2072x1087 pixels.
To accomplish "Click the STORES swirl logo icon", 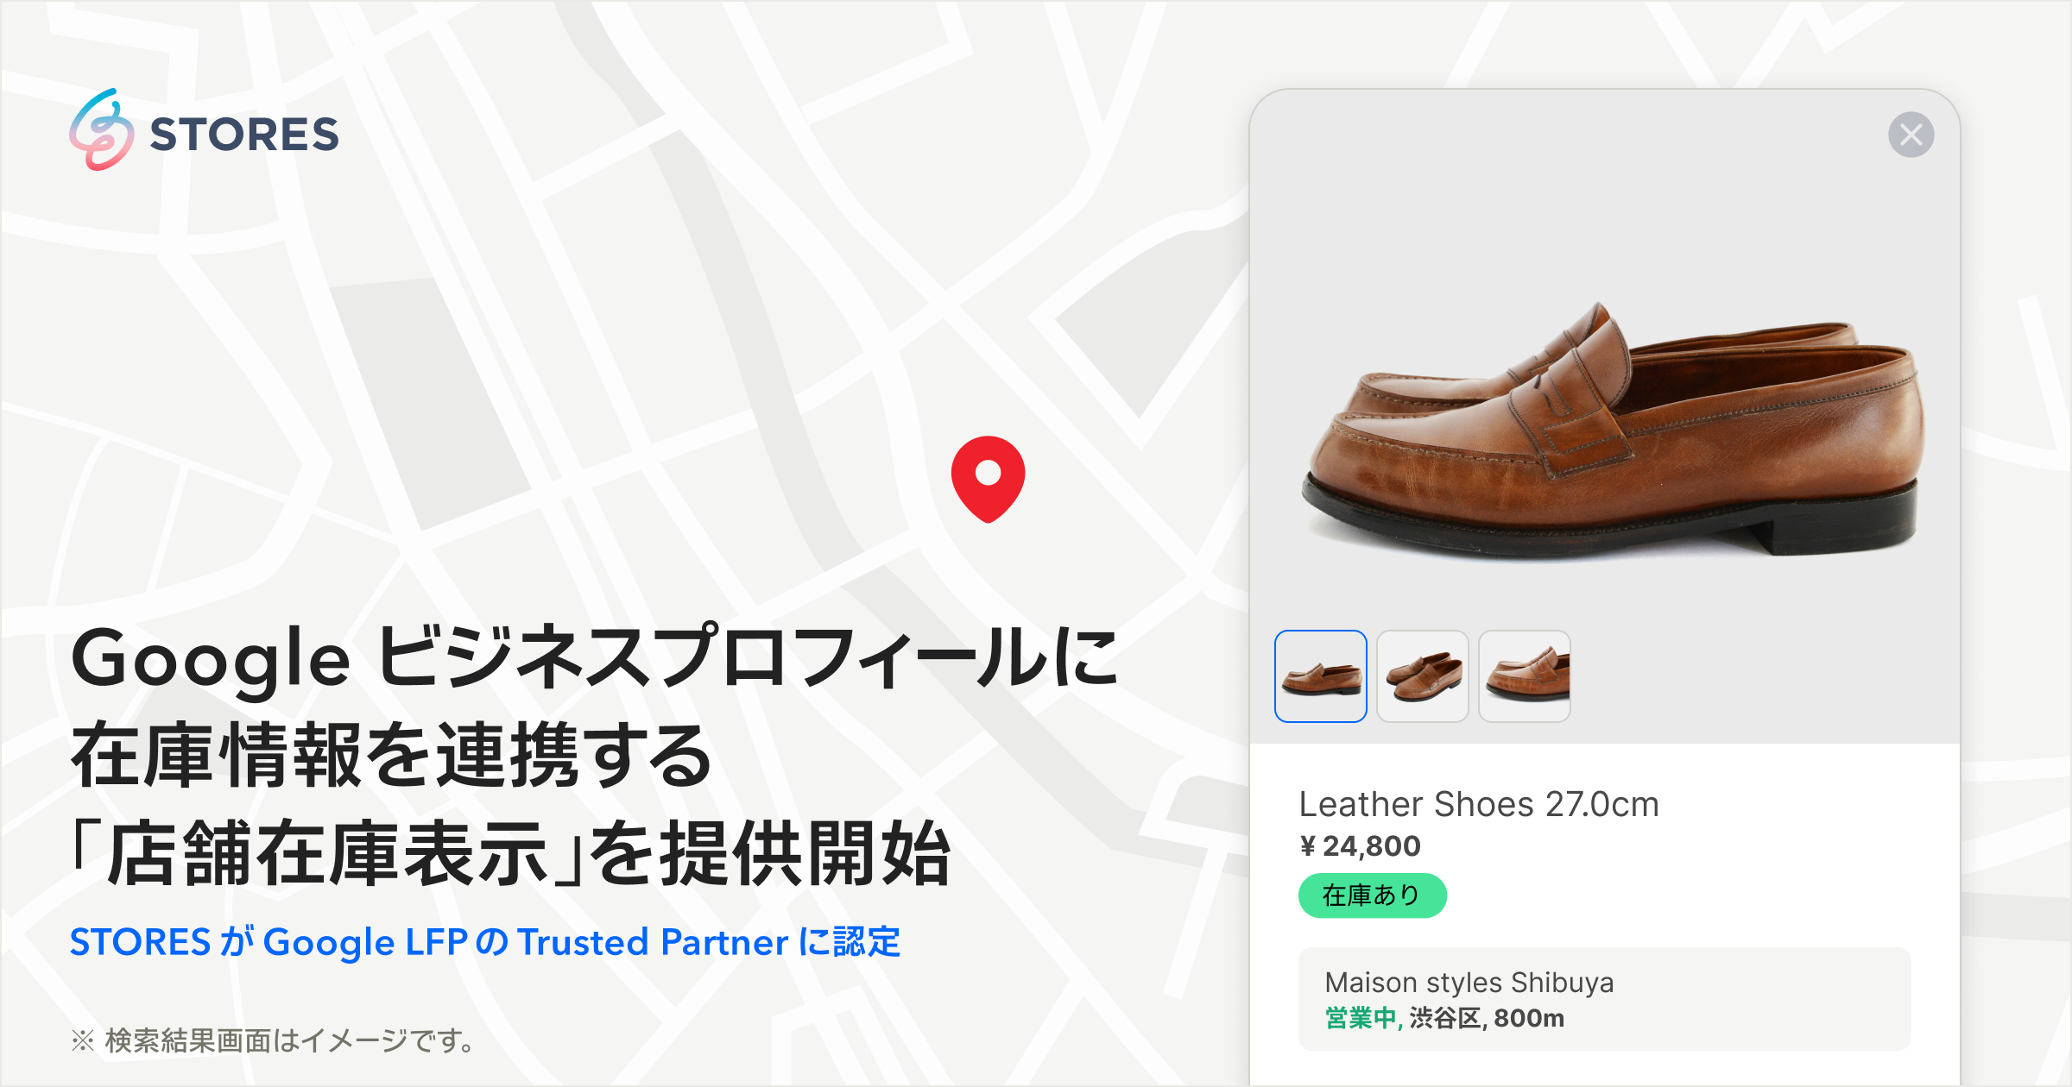I will click(x=102, y=130).
